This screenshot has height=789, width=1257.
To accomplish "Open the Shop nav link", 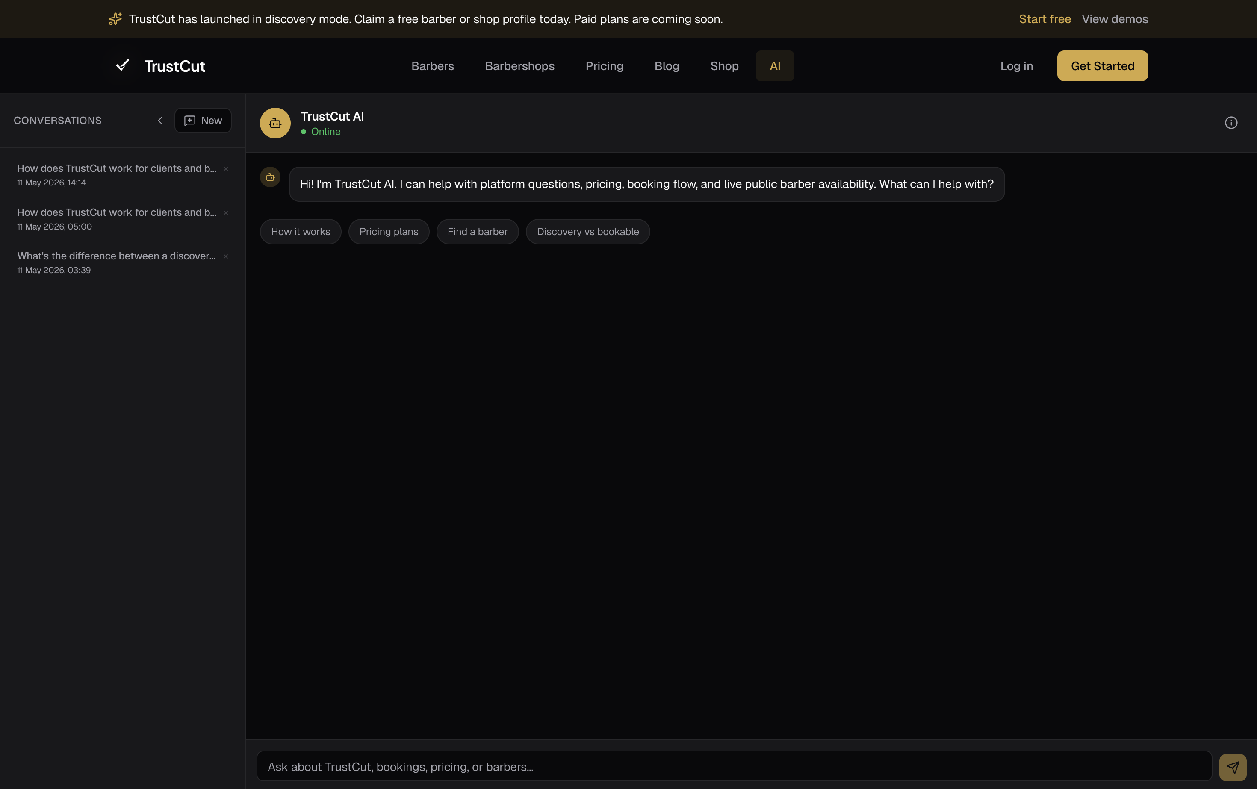I will [x=724, y=66].
